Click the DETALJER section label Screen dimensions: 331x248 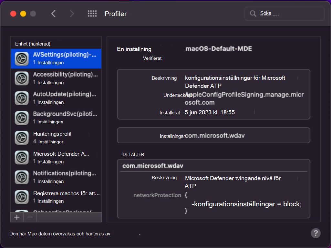pyautogui.click(x=133, y=154)
